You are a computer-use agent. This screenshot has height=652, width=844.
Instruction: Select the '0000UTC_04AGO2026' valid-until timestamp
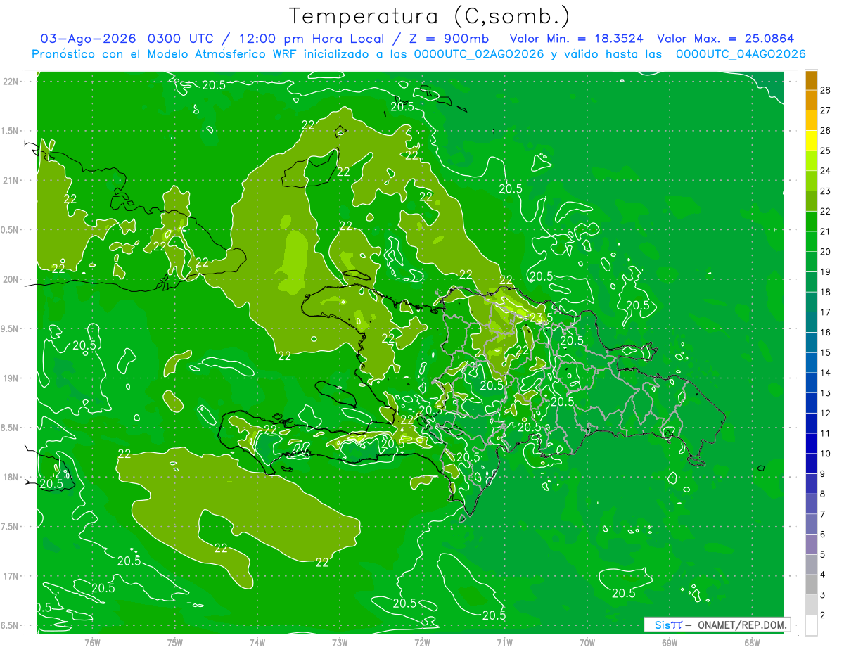coord(741,54)
